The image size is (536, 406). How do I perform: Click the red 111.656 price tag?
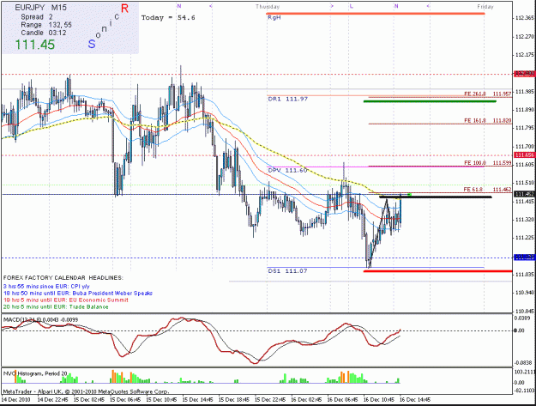[524, 155]
